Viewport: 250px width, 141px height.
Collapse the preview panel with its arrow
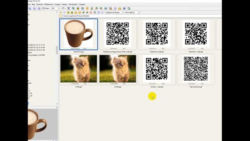point(57,107)
